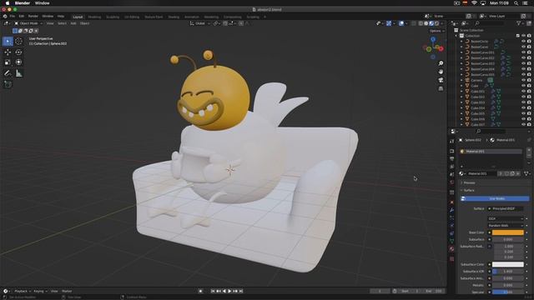Screen dimensions: 534x300
Task: Choose the Move tool
Action: (8, 52)
